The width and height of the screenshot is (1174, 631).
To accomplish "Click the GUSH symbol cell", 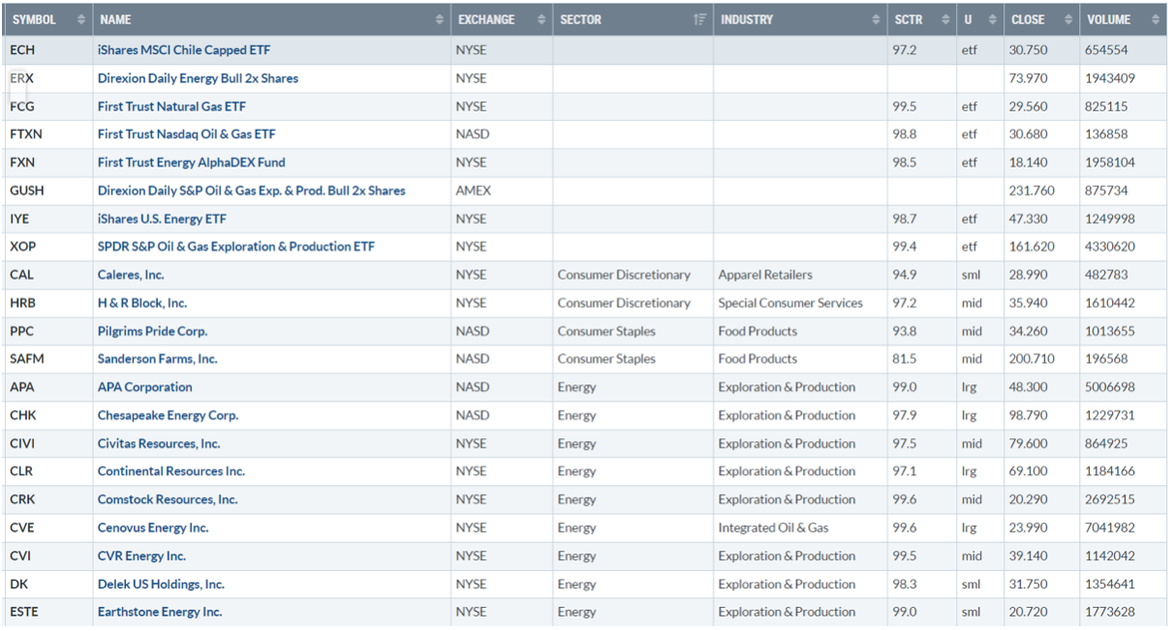I will pyautogui.click(x=26, y=191).
